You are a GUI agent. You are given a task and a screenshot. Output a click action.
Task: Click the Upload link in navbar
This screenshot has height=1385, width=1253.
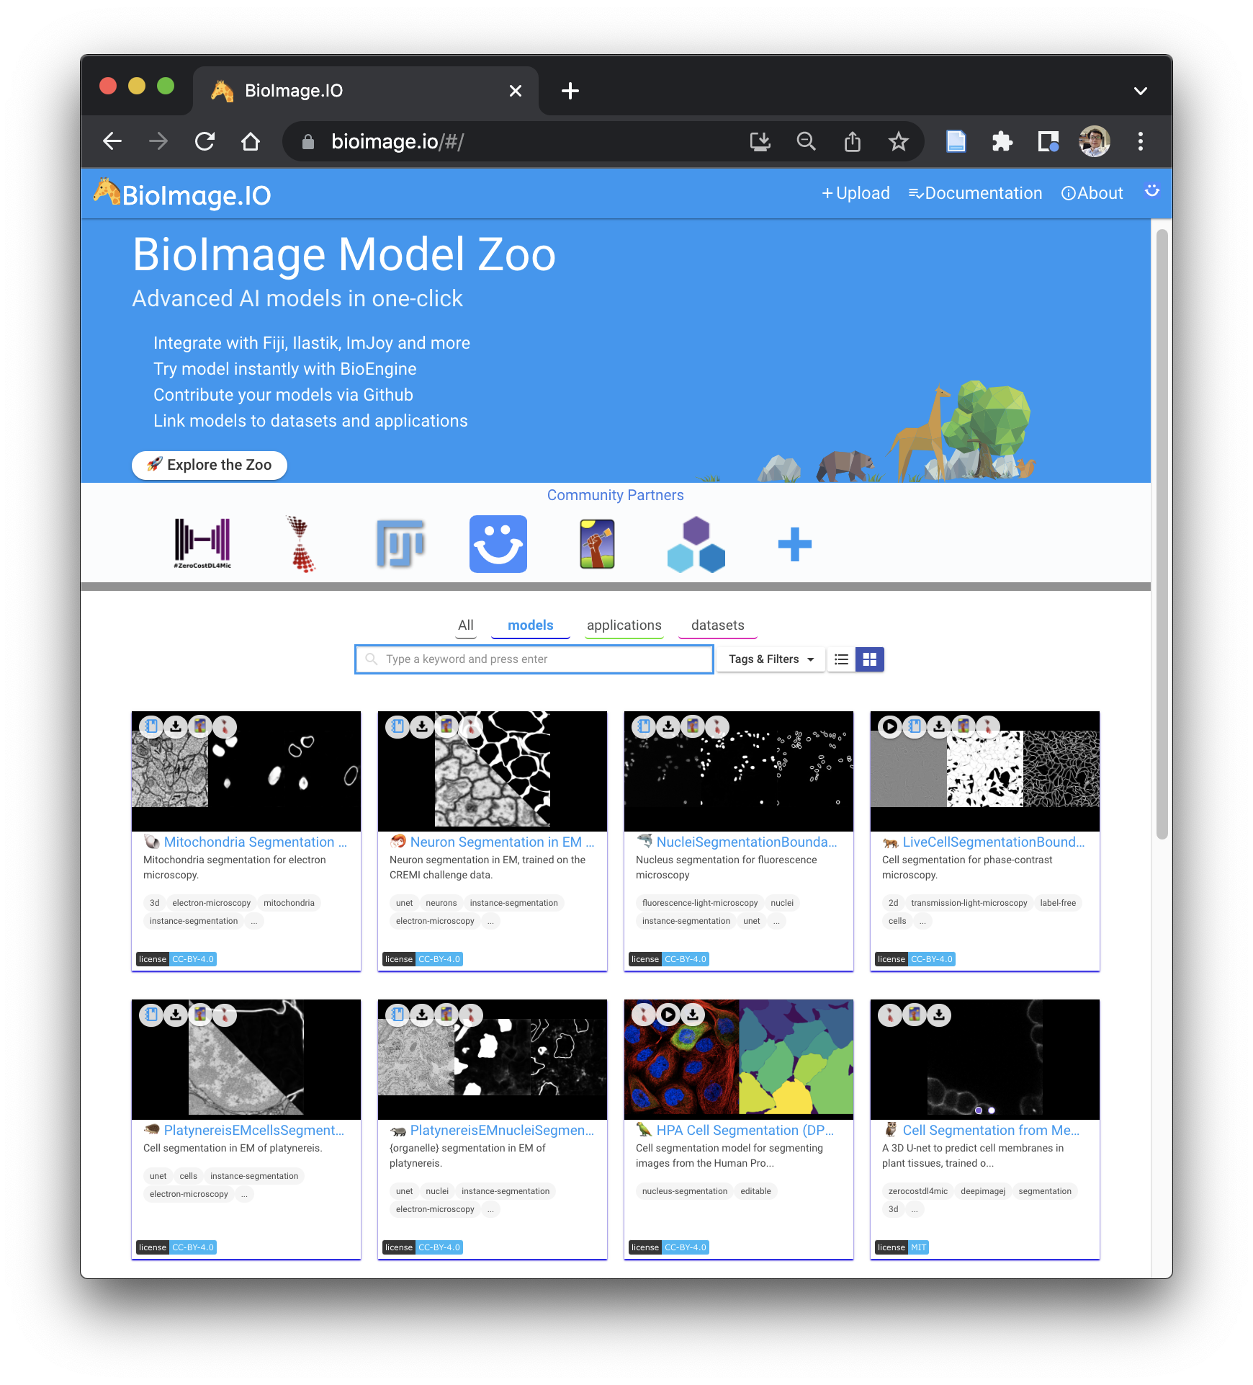coord(856,193)
